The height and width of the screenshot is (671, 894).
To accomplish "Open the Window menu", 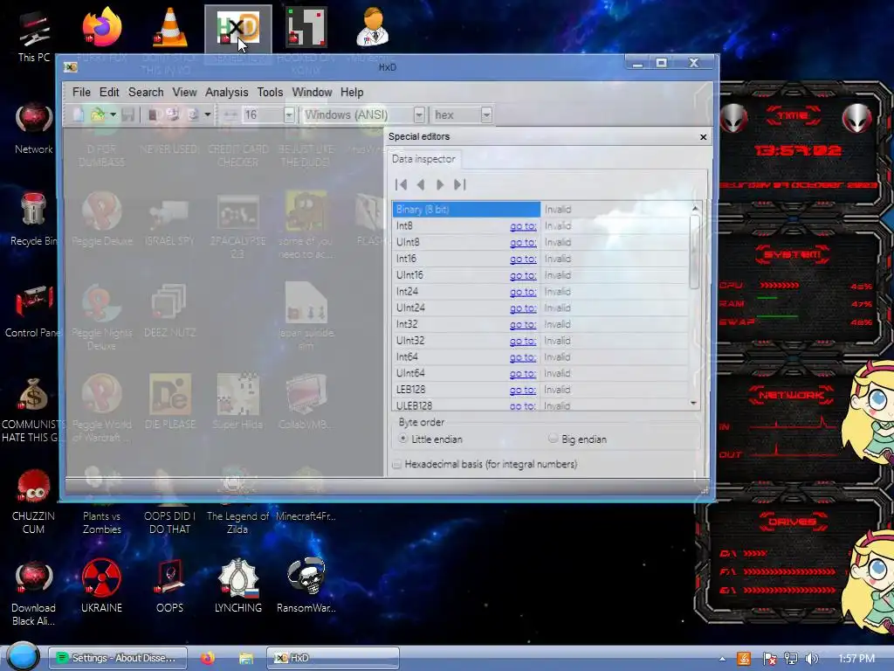I will click(312, 92).
